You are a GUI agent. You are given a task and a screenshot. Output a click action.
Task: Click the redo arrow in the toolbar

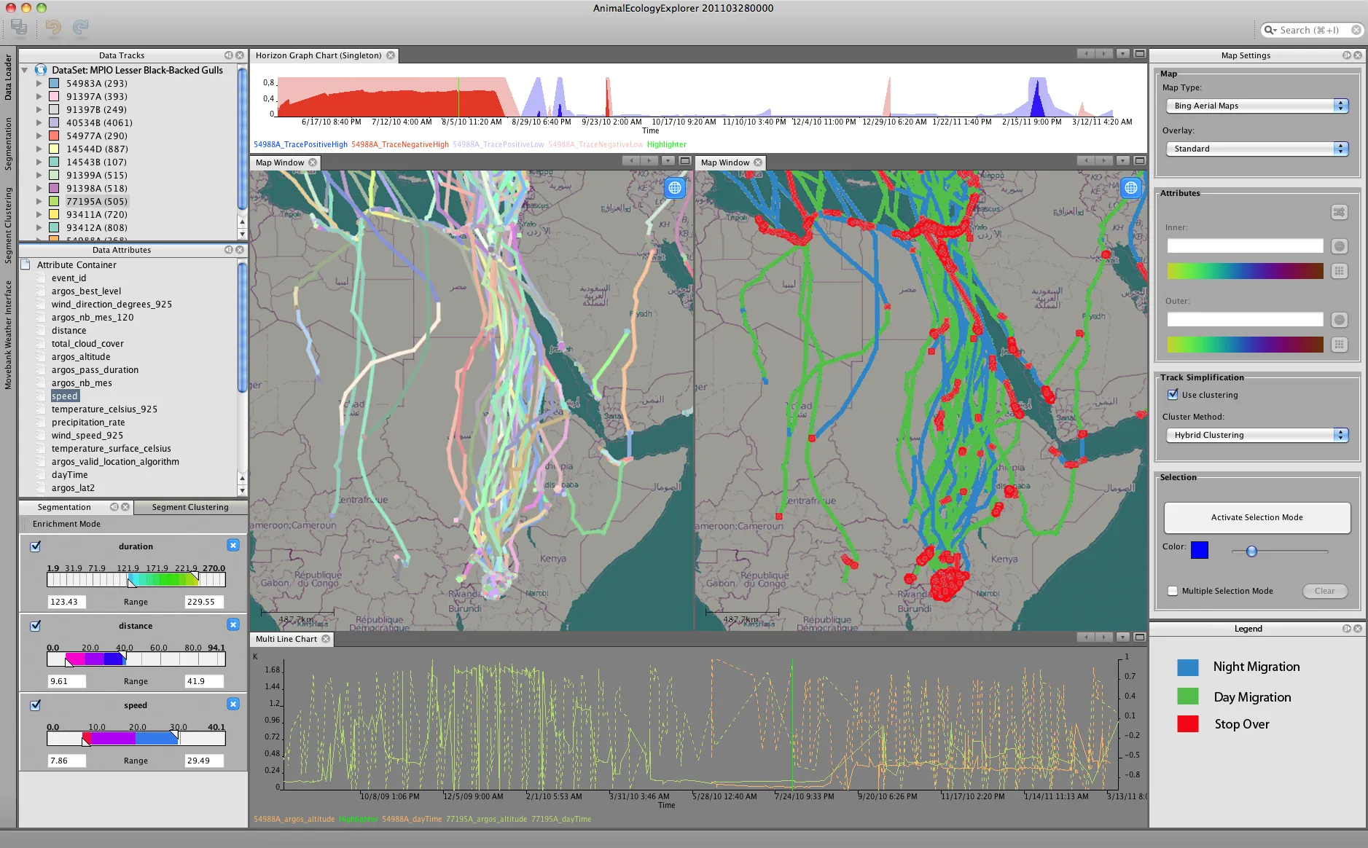tap(80, 28)
